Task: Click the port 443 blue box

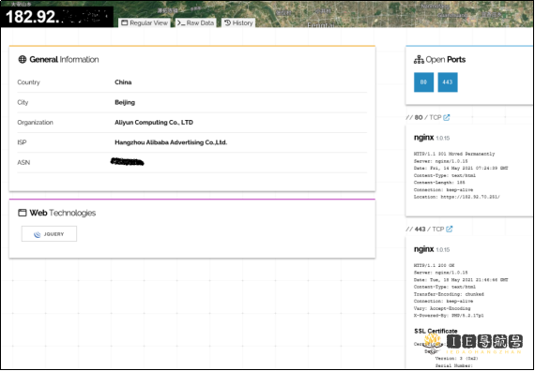Action: 448,82
